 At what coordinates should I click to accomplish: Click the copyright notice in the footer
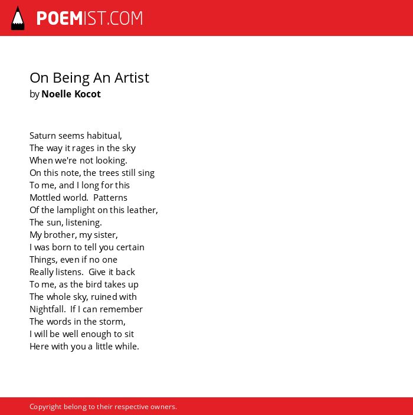103,407
